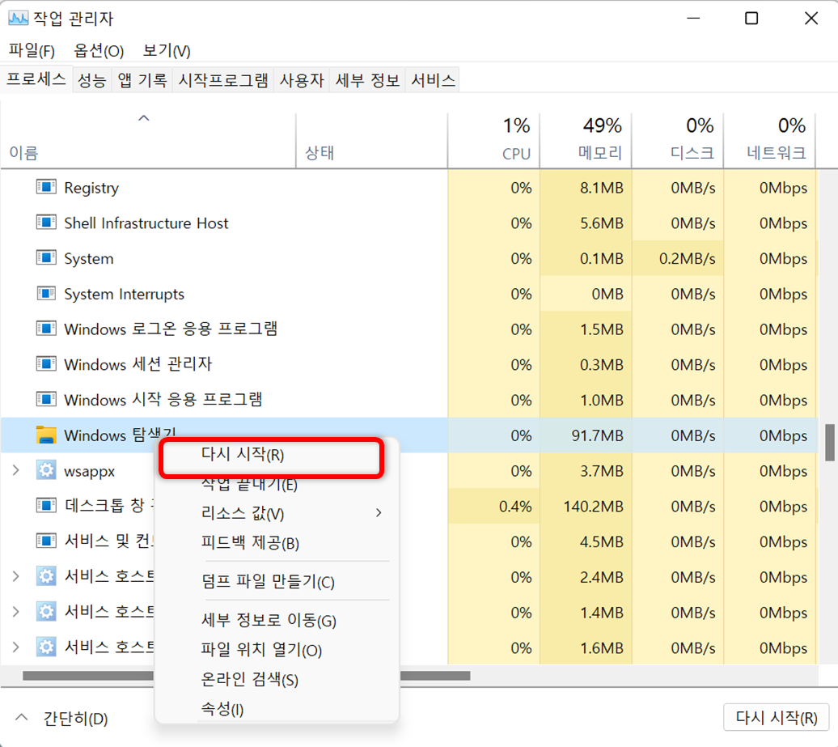Choose 작업 끝내기(E) in context menu
Viewport: 838px width, 747px height.
pyautogui.click(x=277, y=485)
